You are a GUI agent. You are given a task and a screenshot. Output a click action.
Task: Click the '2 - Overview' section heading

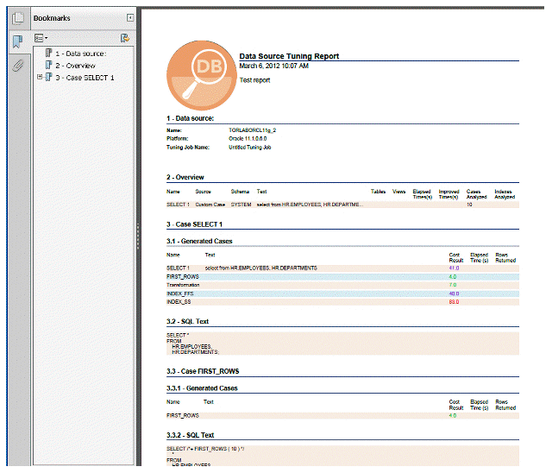coord(185,177)
